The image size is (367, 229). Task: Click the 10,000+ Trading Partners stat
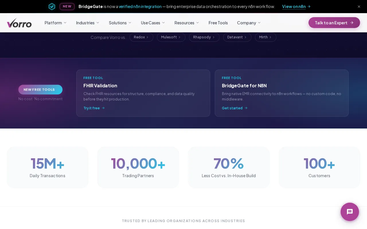[x=138, y=167]
